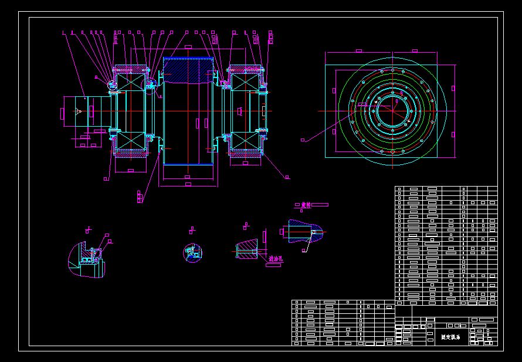Pick the lower-right crossed bearing box
This screenshot has height=362, width=522.
click(245, 141)
